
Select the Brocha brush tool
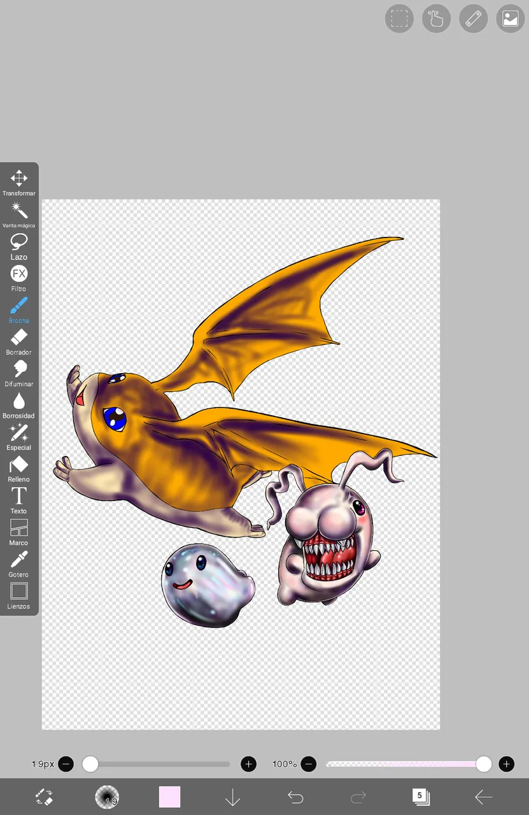point(19,310)
